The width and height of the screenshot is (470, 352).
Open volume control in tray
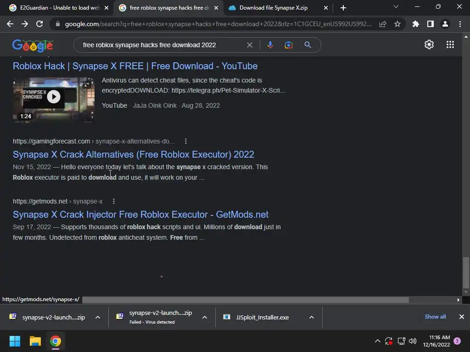(413, 341)
